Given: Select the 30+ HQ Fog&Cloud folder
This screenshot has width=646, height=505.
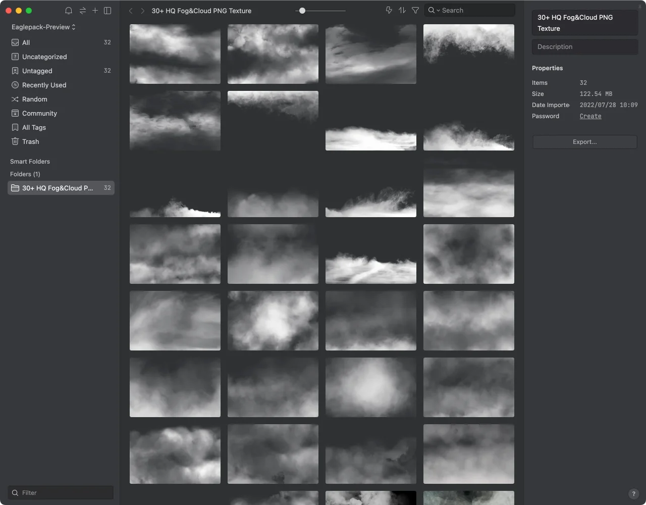Looking at the screenshot, I should click(x=61, y=188).
